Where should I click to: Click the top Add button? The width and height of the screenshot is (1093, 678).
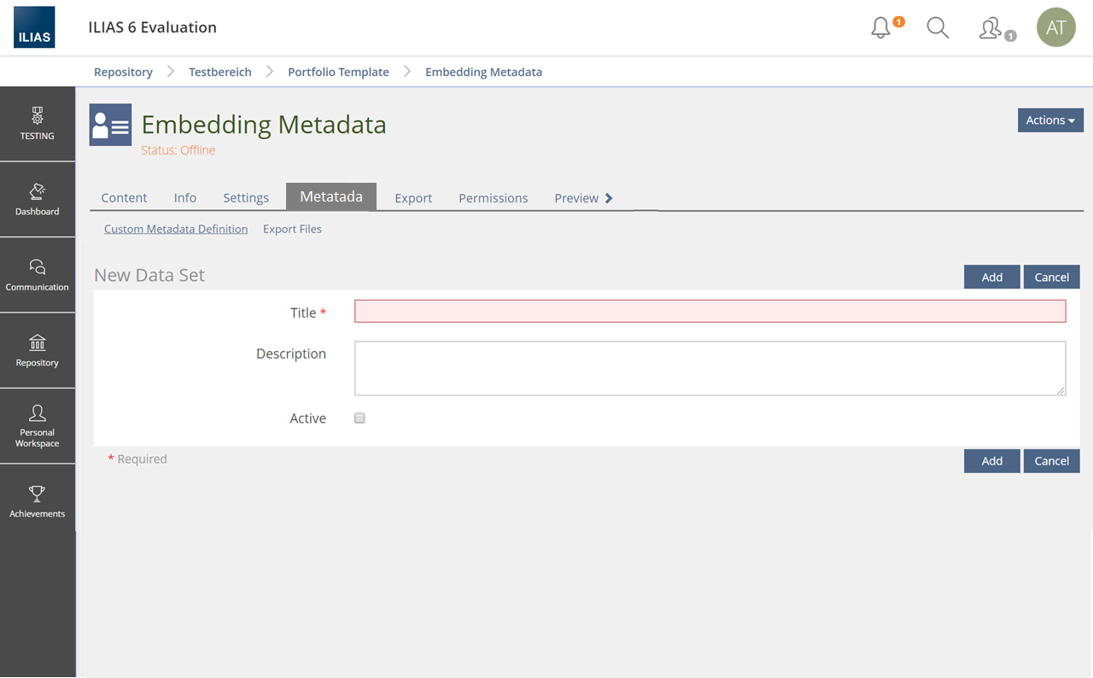point(991,277)
